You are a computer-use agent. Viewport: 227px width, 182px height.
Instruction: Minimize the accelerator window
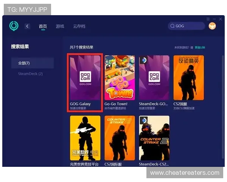(x=214, y=19)
